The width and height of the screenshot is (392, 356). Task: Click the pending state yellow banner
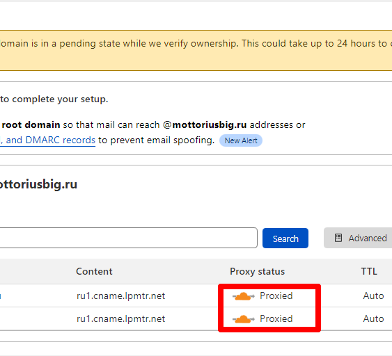(x=196, y=51)
